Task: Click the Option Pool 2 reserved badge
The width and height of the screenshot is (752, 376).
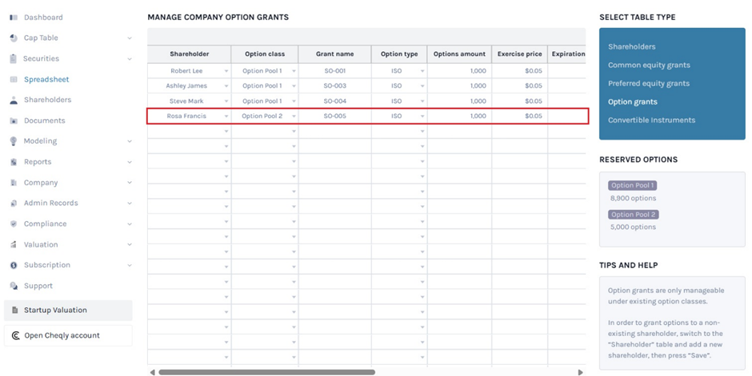Action: pyautogui.click(x=634, y=215)
